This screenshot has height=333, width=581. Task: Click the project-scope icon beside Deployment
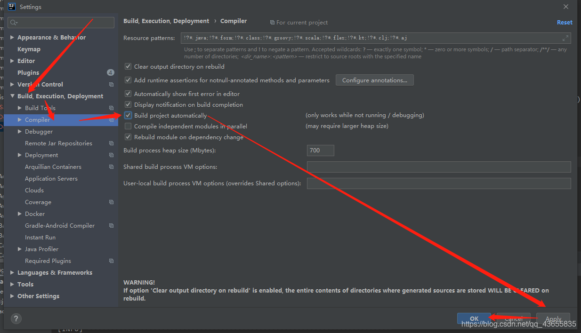click(111, 155)
